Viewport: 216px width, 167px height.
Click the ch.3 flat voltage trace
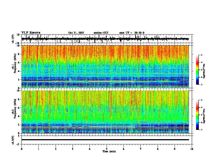[x=105, y=140]
